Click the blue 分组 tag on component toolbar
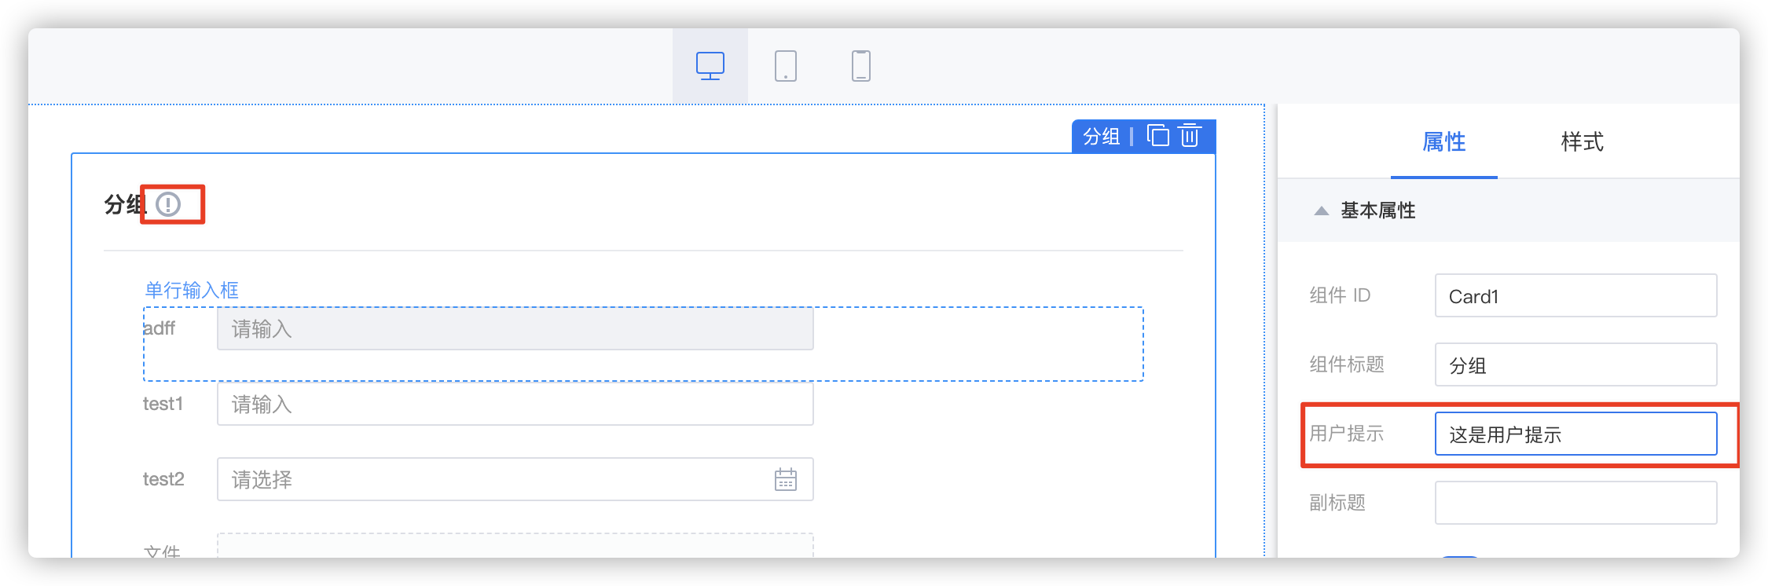This screenshot has height=586, width=1768. pos(1101,137)
